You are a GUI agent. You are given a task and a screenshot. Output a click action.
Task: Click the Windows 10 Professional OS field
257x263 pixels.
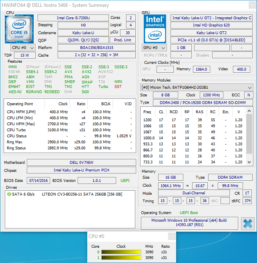coord(189,223)
